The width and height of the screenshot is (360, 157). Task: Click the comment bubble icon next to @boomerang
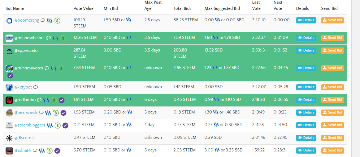(43, 21)
